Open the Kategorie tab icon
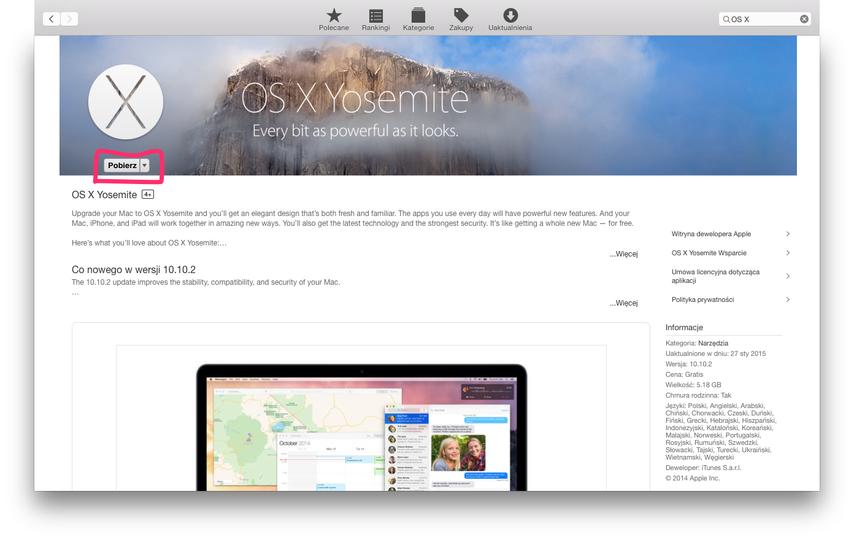Image resolution: width=854 pixels, height=540 pixels. [x=418, y=16]
